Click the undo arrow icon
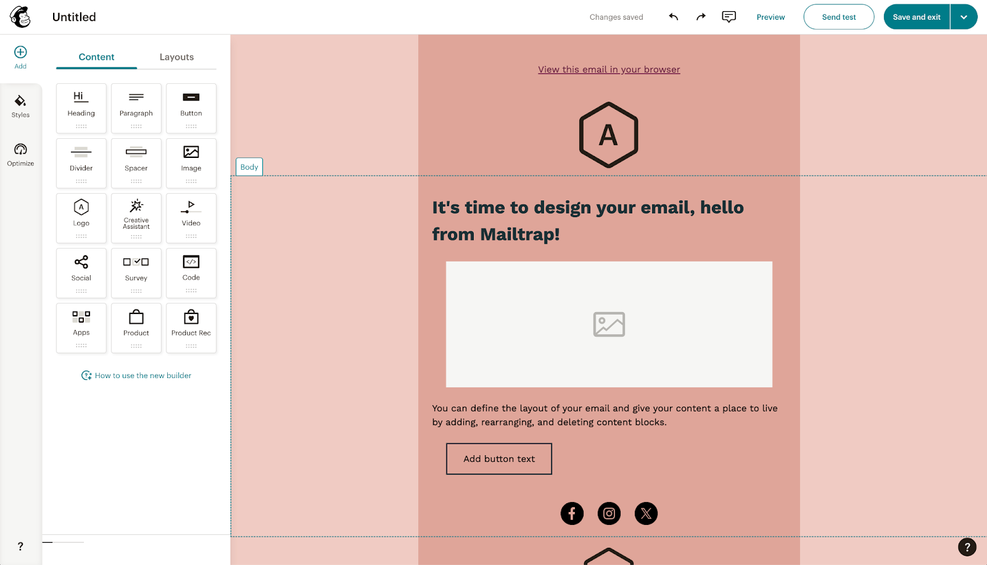The height and width of the screenshot is (565, 987). (673, 17)
